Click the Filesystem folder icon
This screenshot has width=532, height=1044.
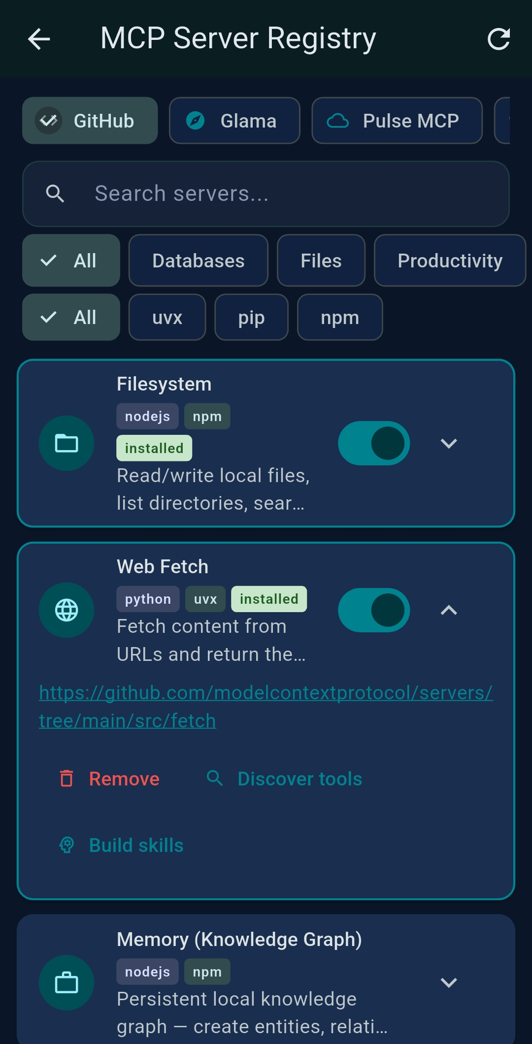[66, 443]
